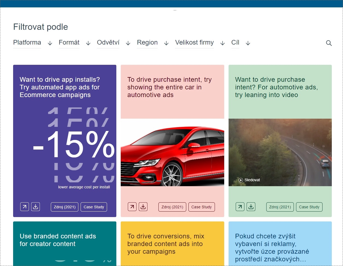343x266 pixels.
Task: Open the Velikost firmy filter dropdown
Action: pyautogui.click(x=194, y=43)
